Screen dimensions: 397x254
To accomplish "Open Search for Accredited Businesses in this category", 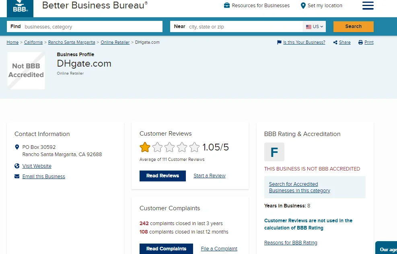I will (300, 187).
